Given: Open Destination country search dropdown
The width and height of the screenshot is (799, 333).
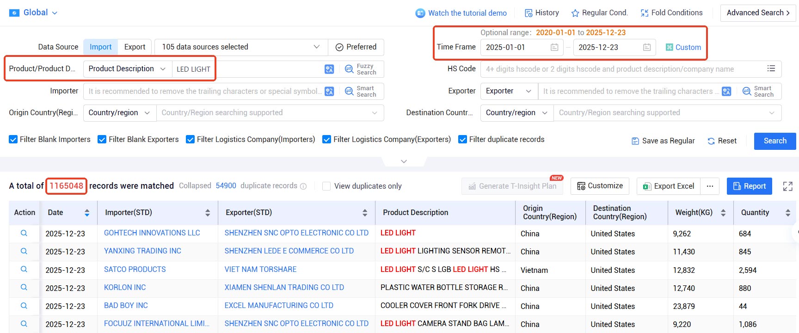Looking at the screenshot, I should pos(667,113).
